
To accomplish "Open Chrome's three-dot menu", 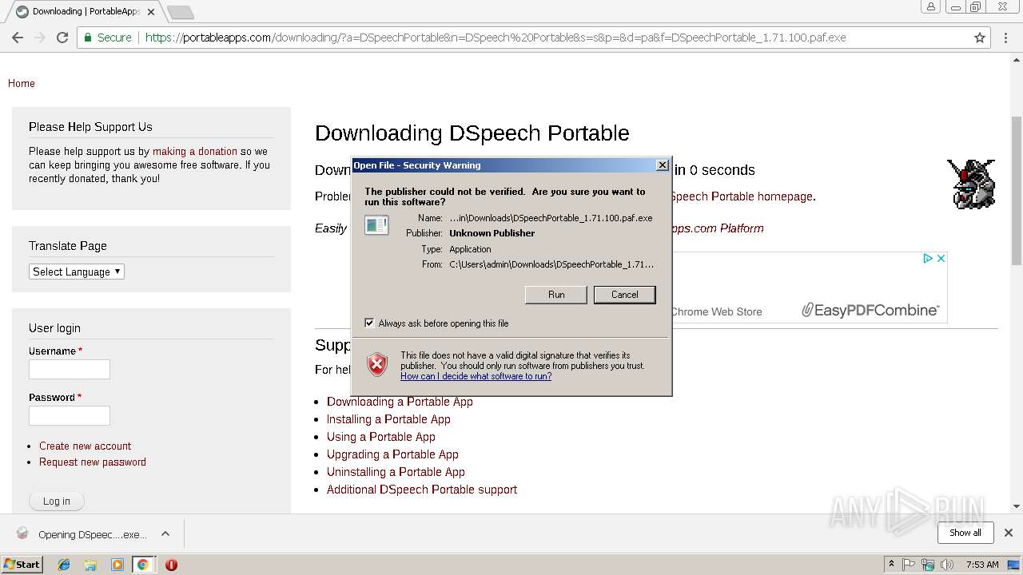I will point(1006,38).
